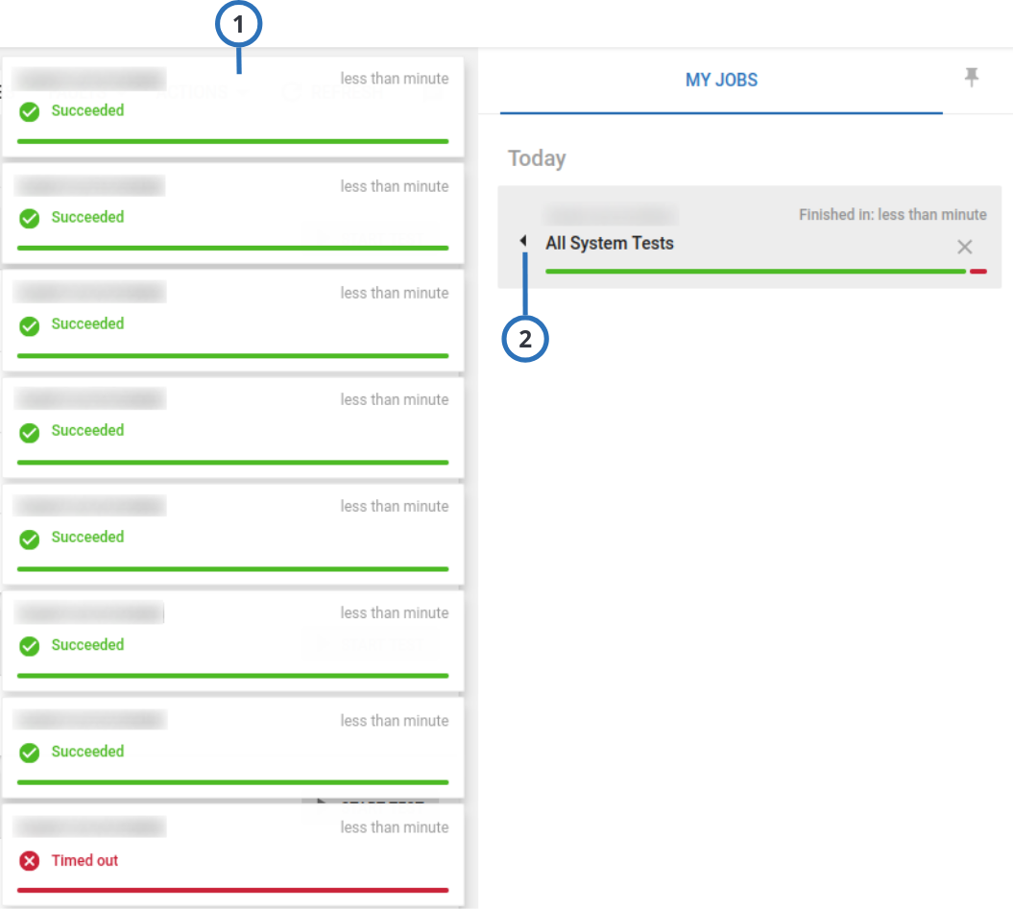Image resolution: width=1013 pixels, height=909 pixels.
Task: Click the green success icon on the topmost job
Action: pos(29,110)
